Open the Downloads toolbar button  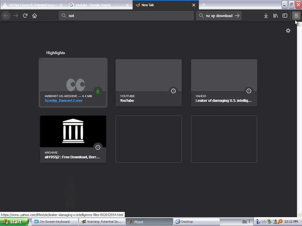pyautogui.click(x=266, y=16)
